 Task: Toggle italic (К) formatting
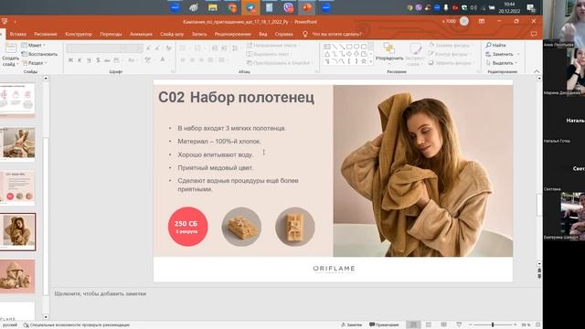(80, 60)
